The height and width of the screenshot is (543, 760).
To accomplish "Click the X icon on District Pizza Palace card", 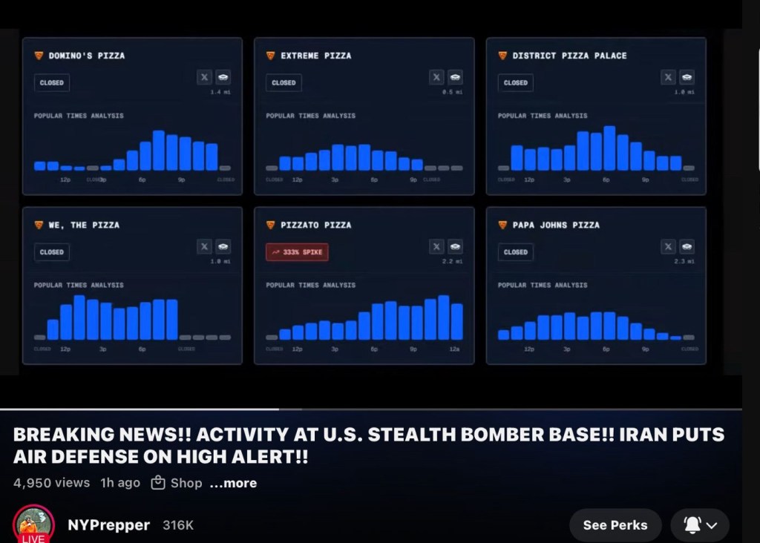I will click(668, 77).
